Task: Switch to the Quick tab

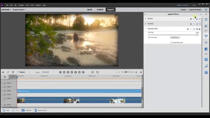Action: click(x=90, y=10)
